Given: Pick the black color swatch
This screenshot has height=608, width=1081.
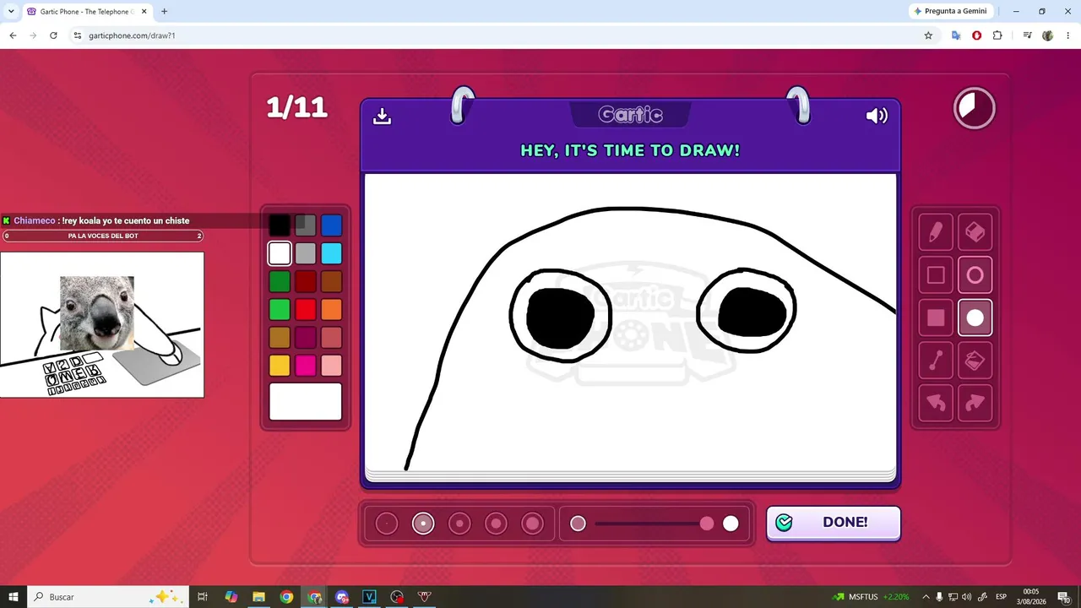Looking at the screenshot, I should click(x=280, y=225).
